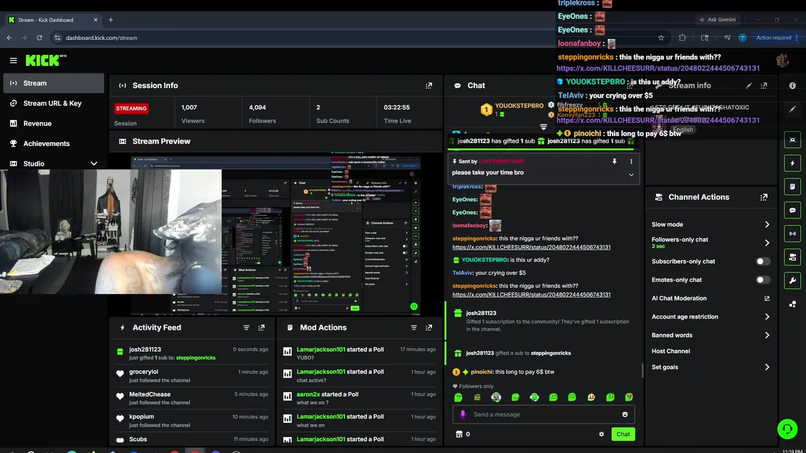806x453 pixels.
Task: Click the Stream Preview video thumbnail
Action: [276, 234]
